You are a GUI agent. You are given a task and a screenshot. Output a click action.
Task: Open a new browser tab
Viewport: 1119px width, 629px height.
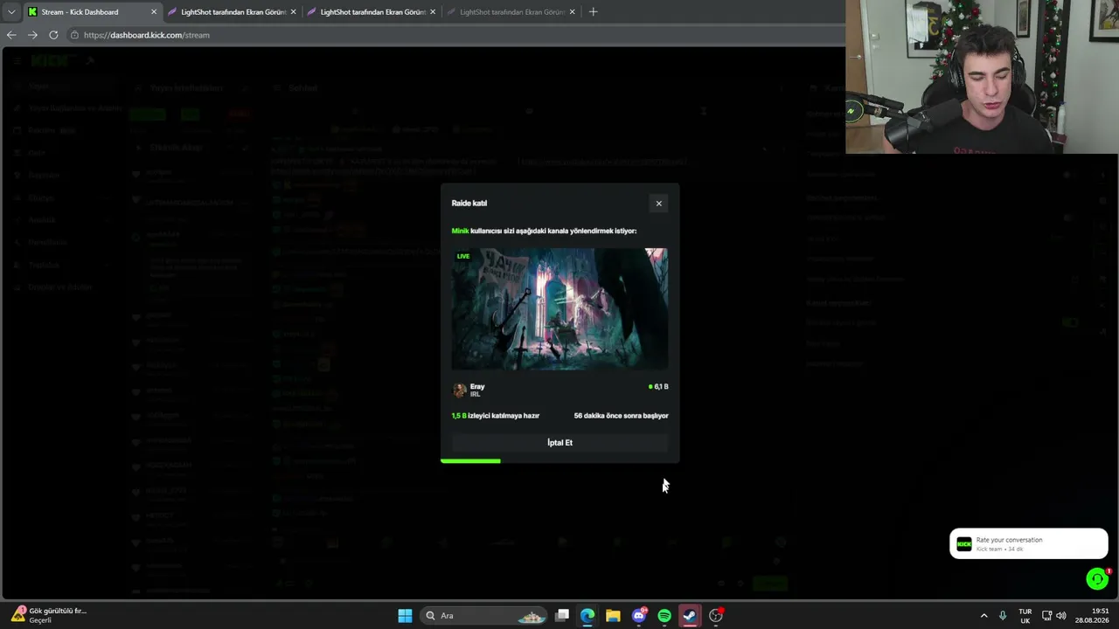point(593,12)
